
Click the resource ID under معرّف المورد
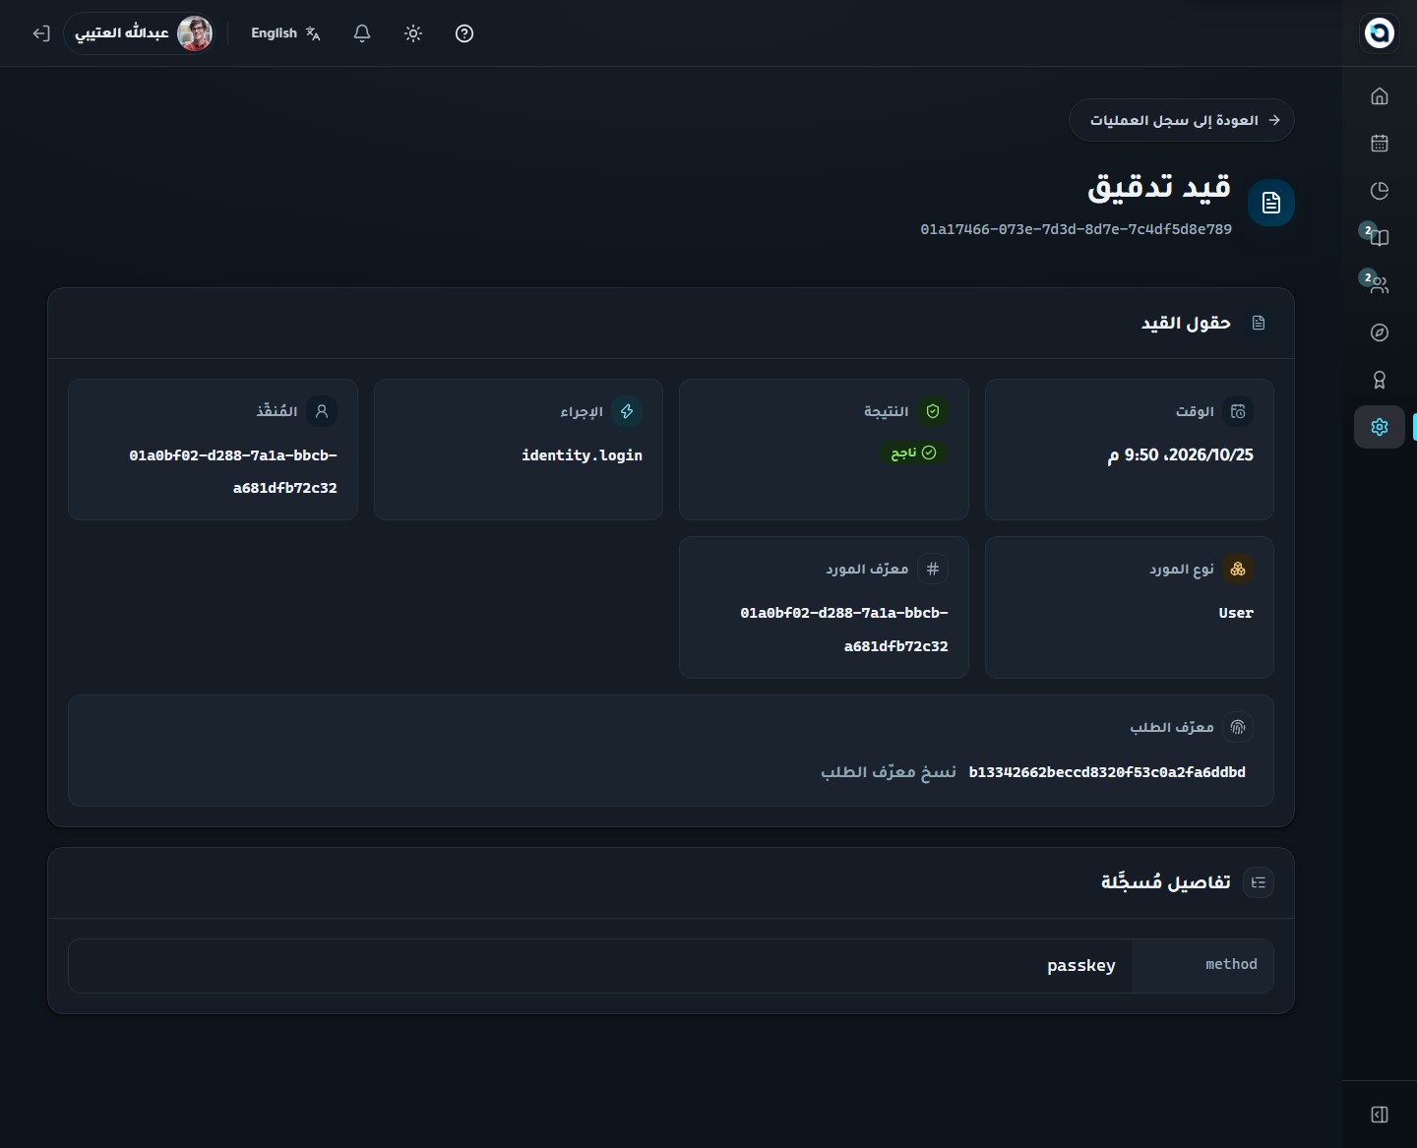[844, 630]
